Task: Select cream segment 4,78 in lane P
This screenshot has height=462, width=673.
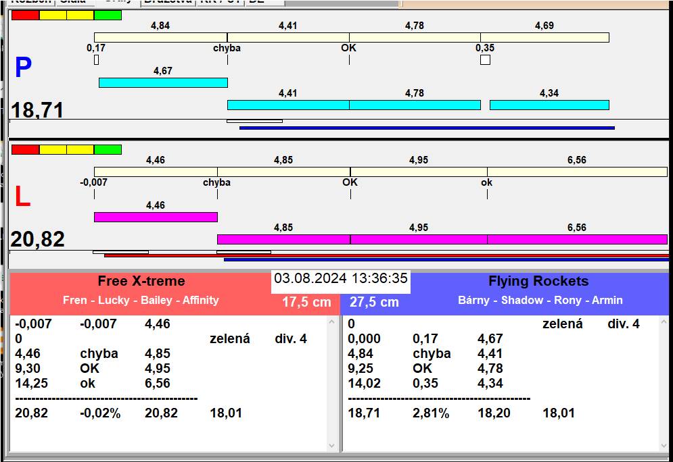Action: pyautogui.click(x=415, y=37)
